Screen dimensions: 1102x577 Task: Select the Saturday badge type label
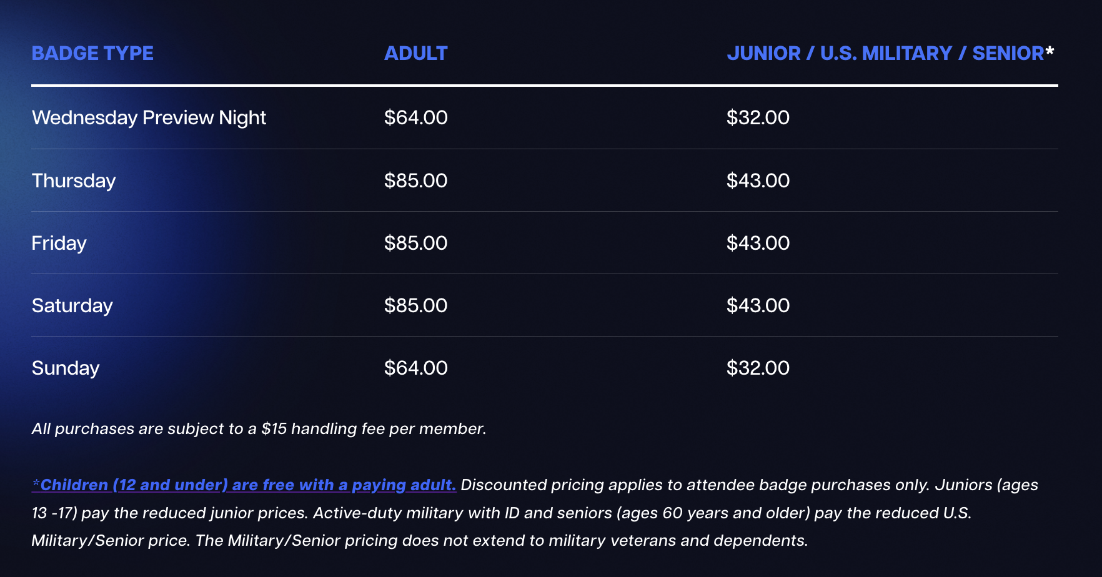(x=72, y=306)
